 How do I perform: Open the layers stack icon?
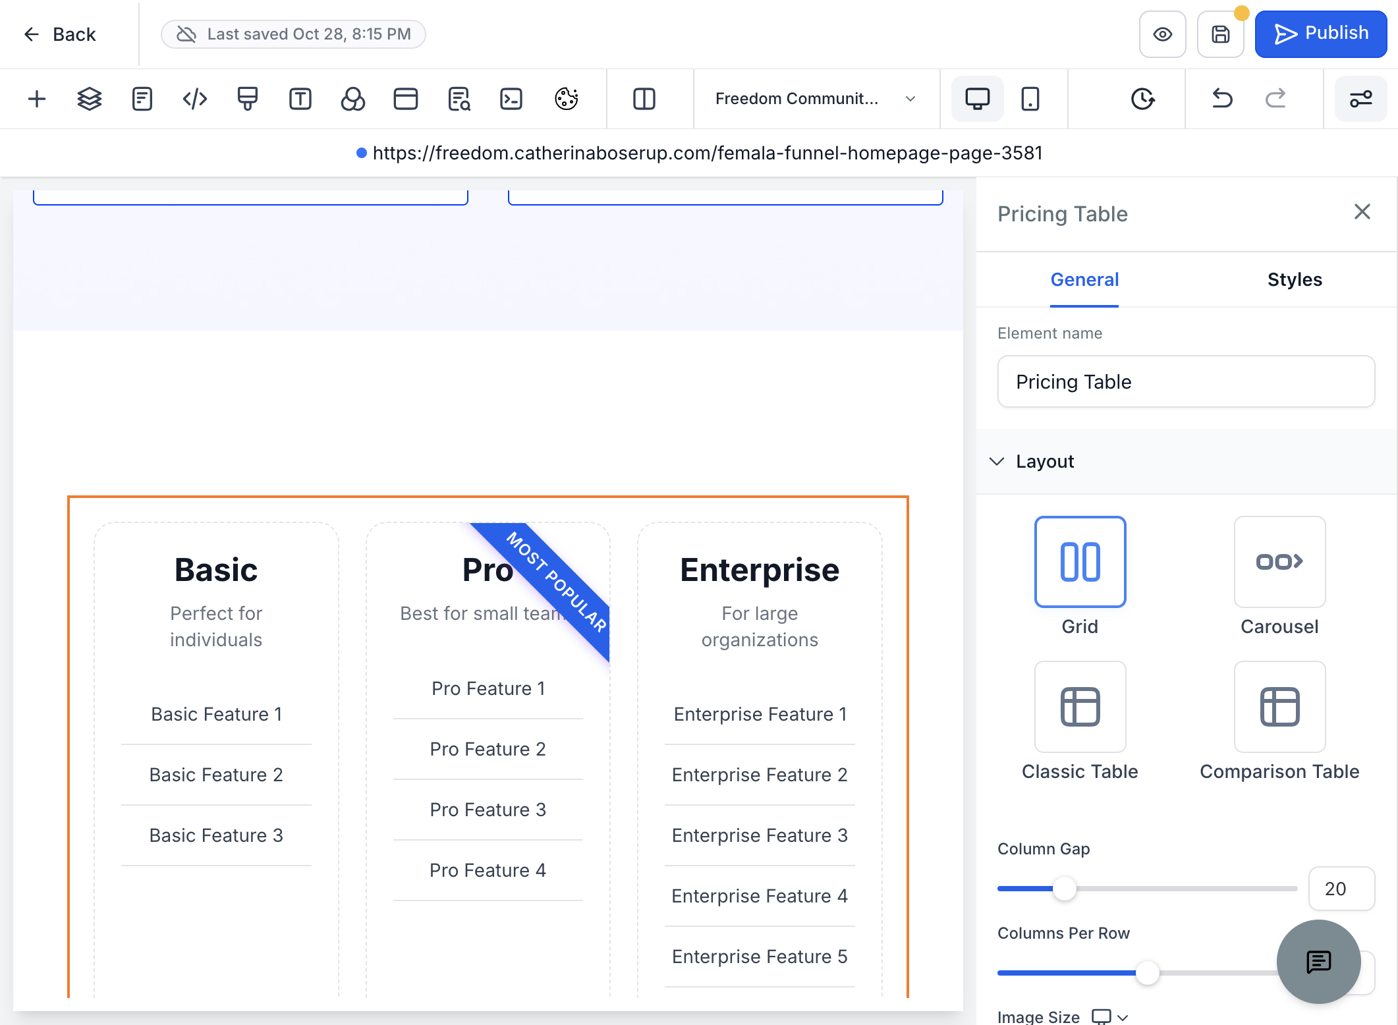pos(90,99)
